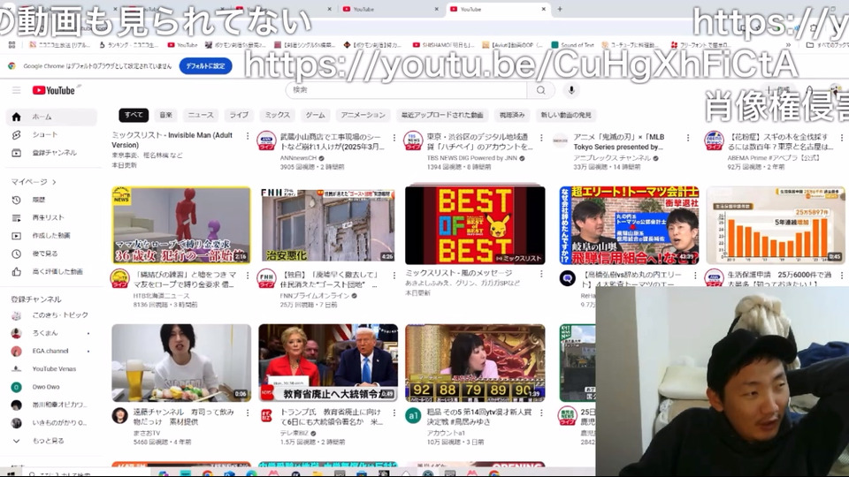849x477 pixels.
Task: Open options for アニプレックス チャンネル video
Action: pyautogui.click(x=688, y=138)
